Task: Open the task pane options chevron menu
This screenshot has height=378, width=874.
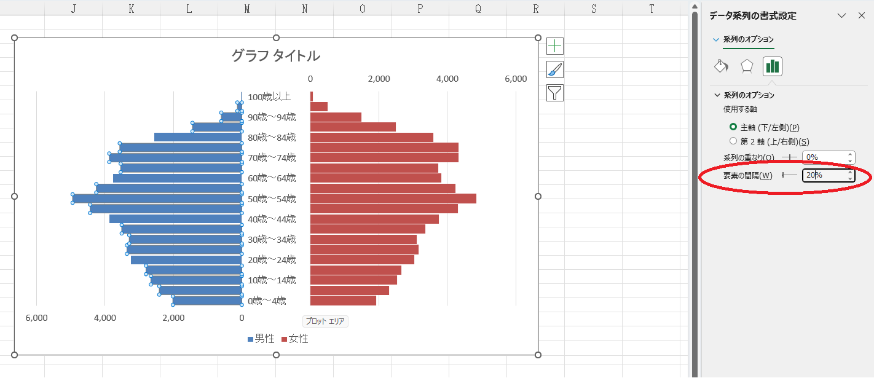Action: click(841, 15)
